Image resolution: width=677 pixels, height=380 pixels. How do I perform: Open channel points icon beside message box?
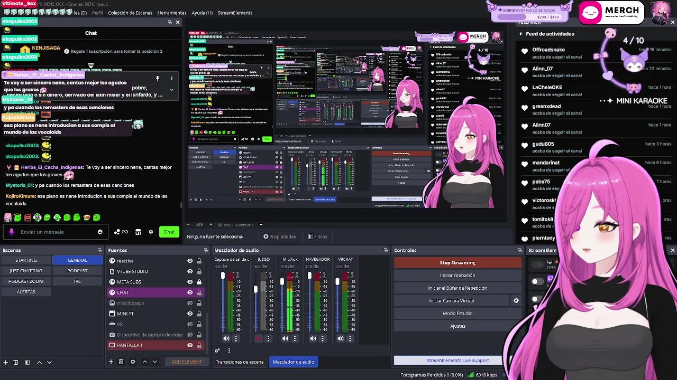pos(121,232)
